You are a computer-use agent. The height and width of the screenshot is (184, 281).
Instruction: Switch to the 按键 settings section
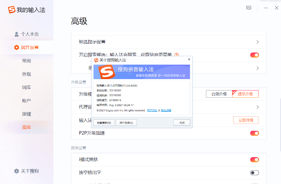(27, 114)
